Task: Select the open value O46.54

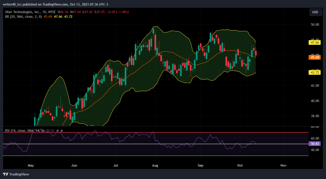Action: tap(63, 12)
